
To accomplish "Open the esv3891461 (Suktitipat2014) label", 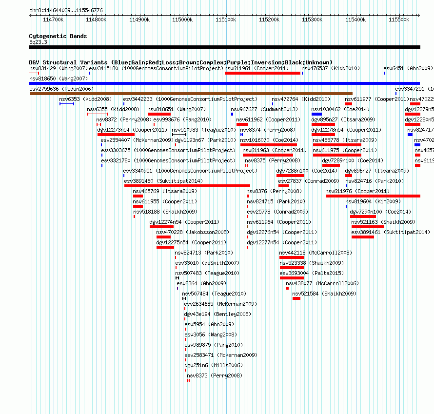I will coord(391,232).
